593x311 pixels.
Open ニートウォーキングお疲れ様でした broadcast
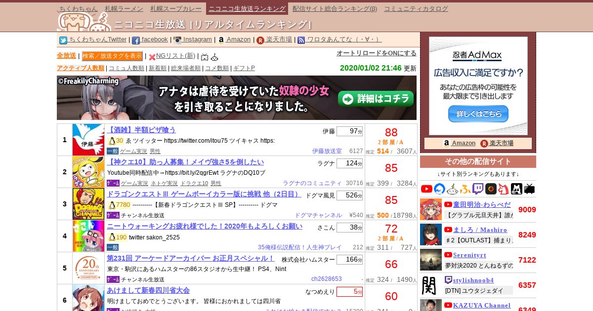point(205,226)
